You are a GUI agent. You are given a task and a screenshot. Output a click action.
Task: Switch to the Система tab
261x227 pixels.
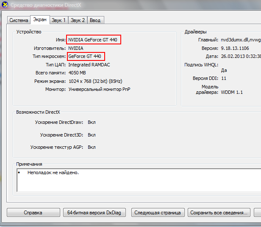[19, 20]
